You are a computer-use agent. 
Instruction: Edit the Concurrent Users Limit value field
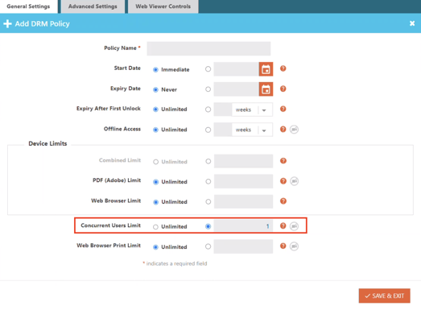tap(243, 226)
